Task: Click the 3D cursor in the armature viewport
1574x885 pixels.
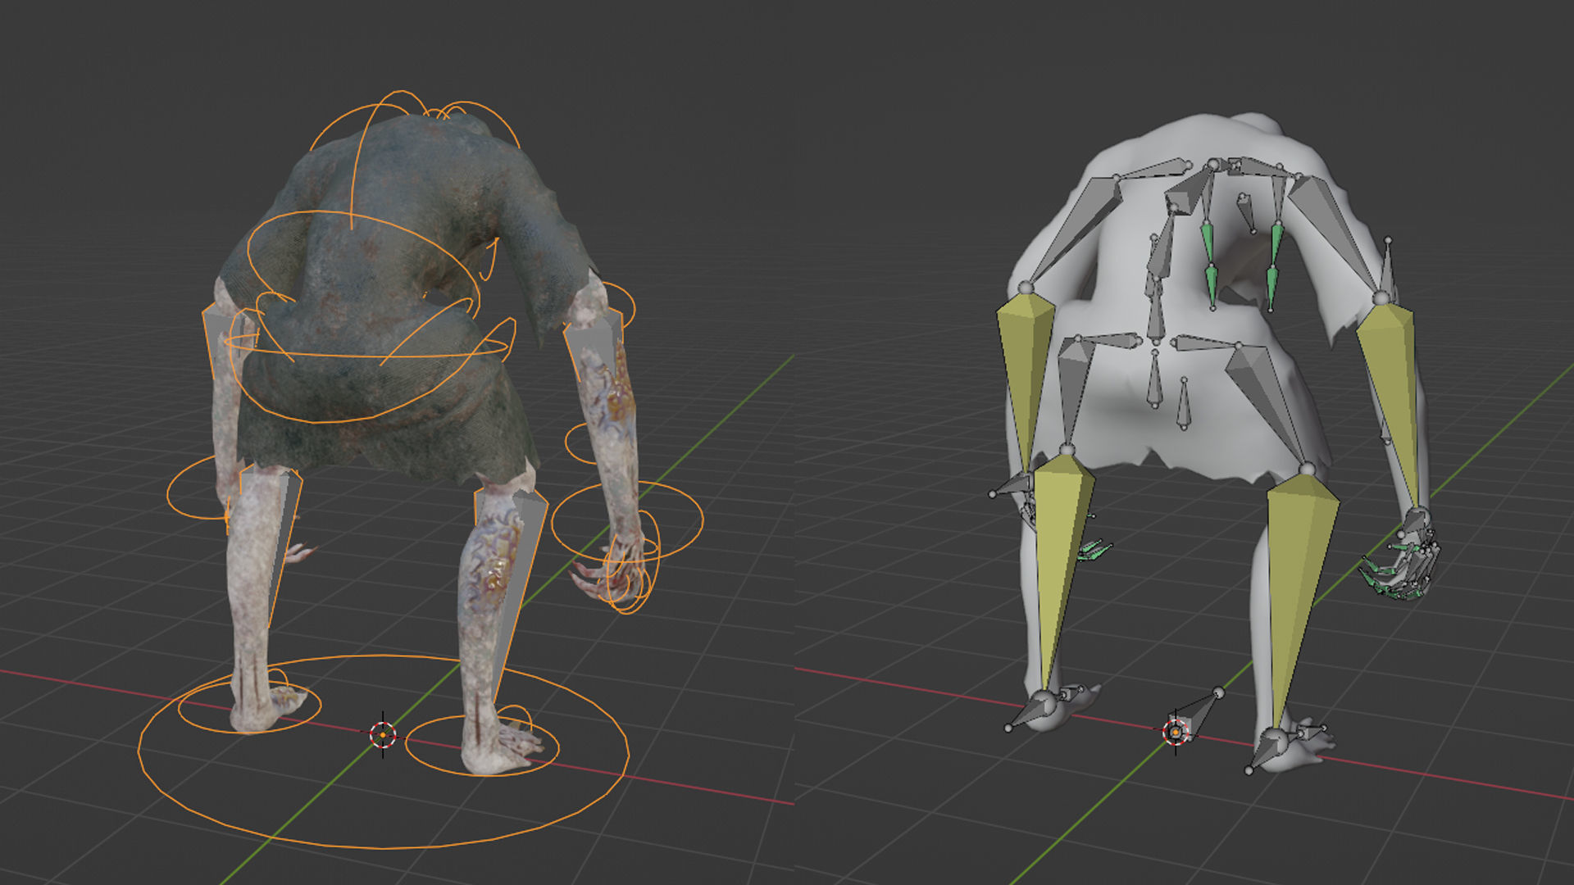Action: (x=1176, y=731)
